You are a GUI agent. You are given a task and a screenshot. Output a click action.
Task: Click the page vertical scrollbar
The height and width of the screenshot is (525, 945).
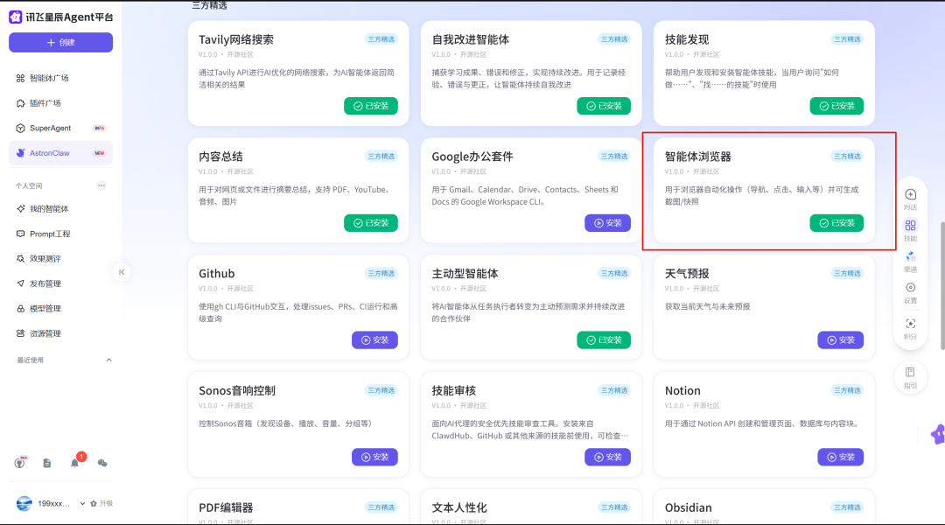click(942, 286)
